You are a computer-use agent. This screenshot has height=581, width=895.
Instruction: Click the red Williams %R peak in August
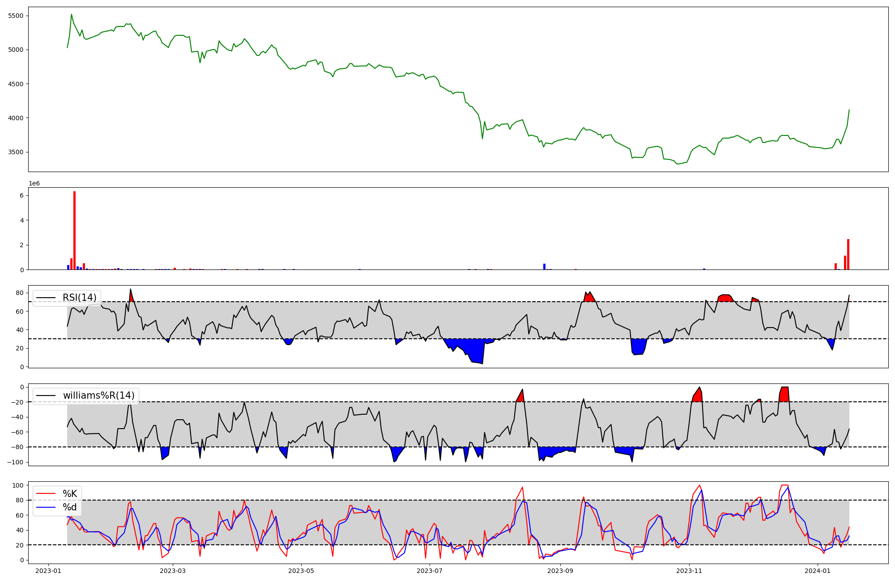(520, 397)
